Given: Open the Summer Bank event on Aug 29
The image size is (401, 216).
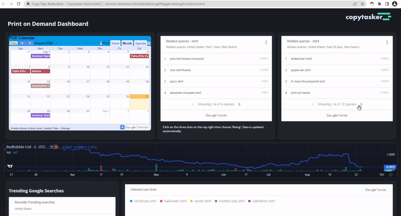Looking at the screenshot, I should point(40,115).
